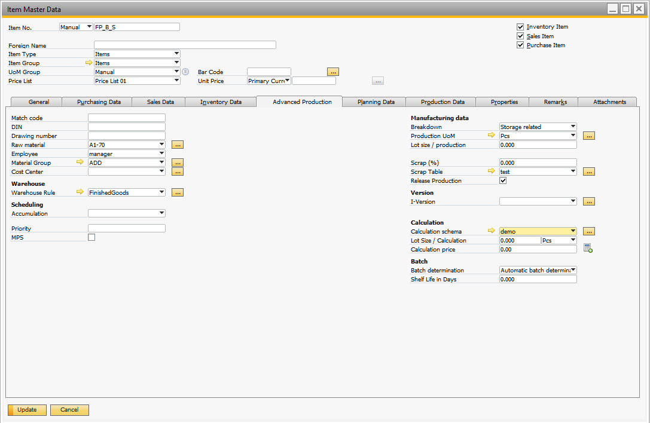Click the Update button
Screen dimensions: 650x423
click(26, 410)
